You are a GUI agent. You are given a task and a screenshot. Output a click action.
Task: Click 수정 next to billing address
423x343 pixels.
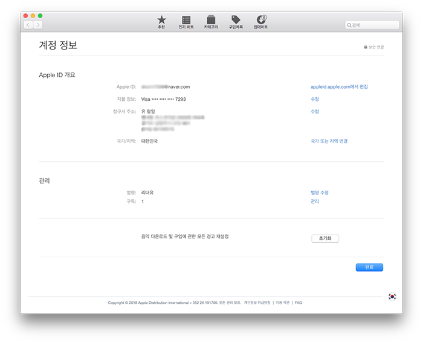315,111
